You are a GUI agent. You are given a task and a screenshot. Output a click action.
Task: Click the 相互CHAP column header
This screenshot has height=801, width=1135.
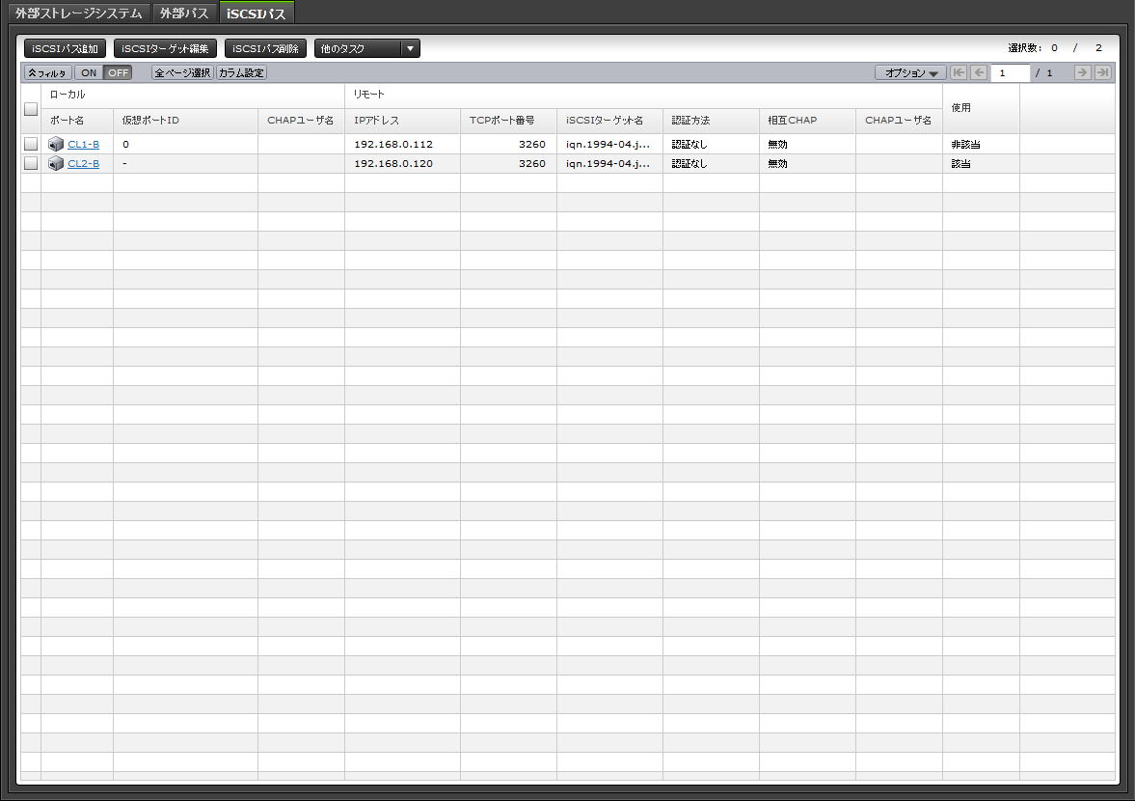tap(807, 121)
